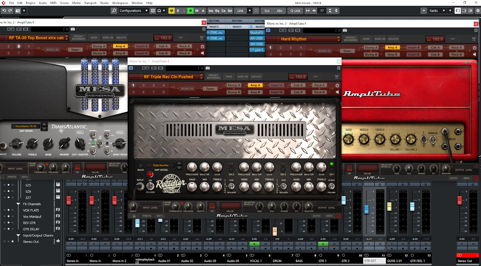
Task: Click PRESET BROWSER in Ins. 1 AmpliTube
Action: [x=213, y=77]
